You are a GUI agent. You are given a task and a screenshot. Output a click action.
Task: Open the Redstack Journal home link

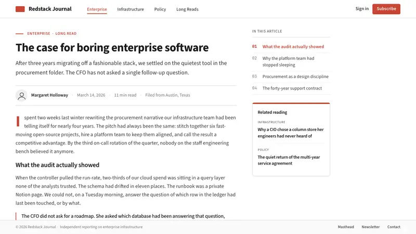(x=44, y=9)
